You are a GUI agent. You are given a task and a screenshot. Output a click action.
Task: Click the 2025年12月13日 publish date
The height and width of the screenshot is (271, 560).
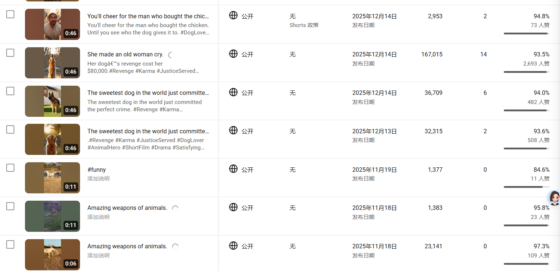[375, 131]
